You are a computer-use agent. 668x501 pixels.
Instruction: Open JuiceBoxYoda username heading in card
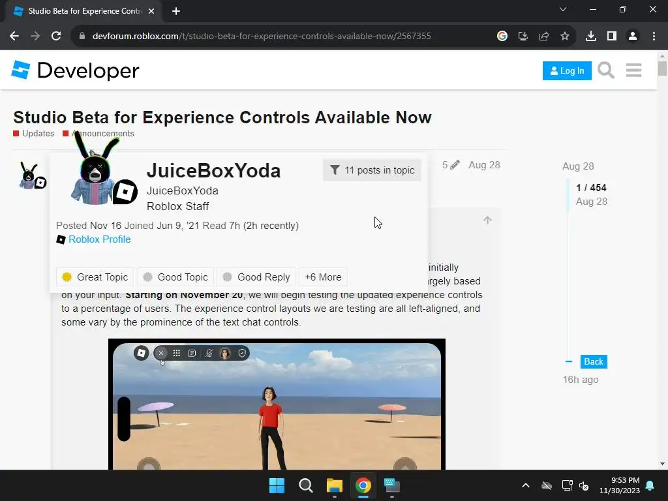[x=213, y=171]
